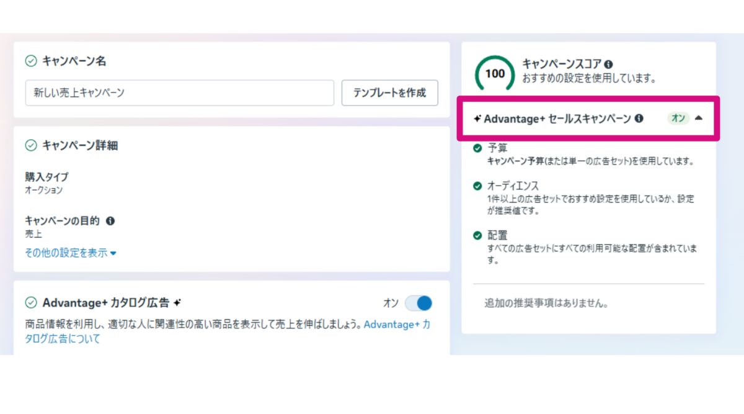
Task: Collapse the Advantage+ セールスキャンペーン section arrow
Action: click(x=699, y=118)
